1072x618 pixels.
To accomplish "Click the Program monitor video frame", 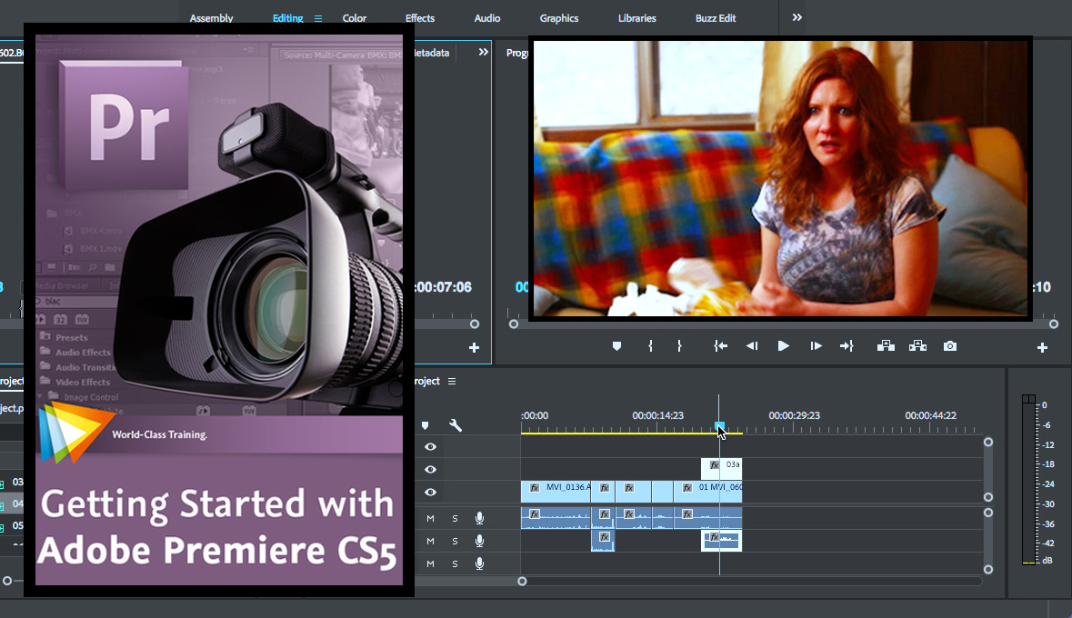I will [780, 178].
